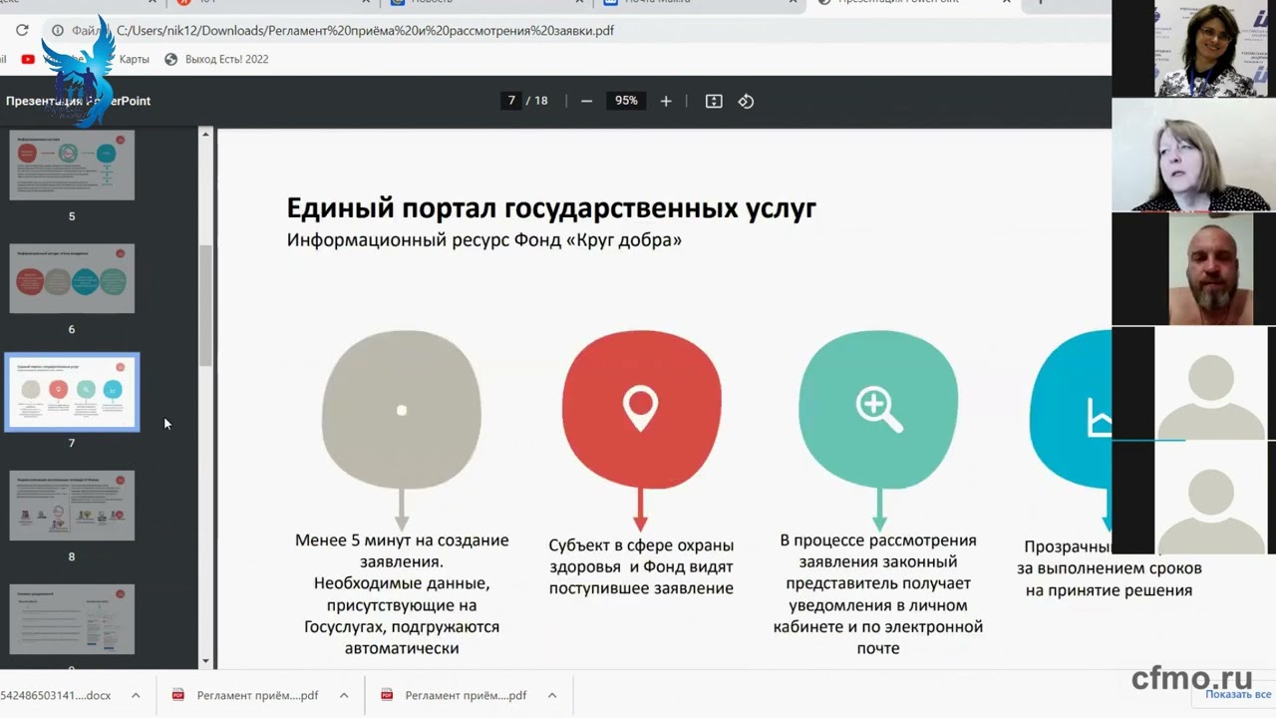Expand options for the first Регламент приём pdf download
Image resolution: width=1276 pixels, height=718 pixels.
pos(344,696)
